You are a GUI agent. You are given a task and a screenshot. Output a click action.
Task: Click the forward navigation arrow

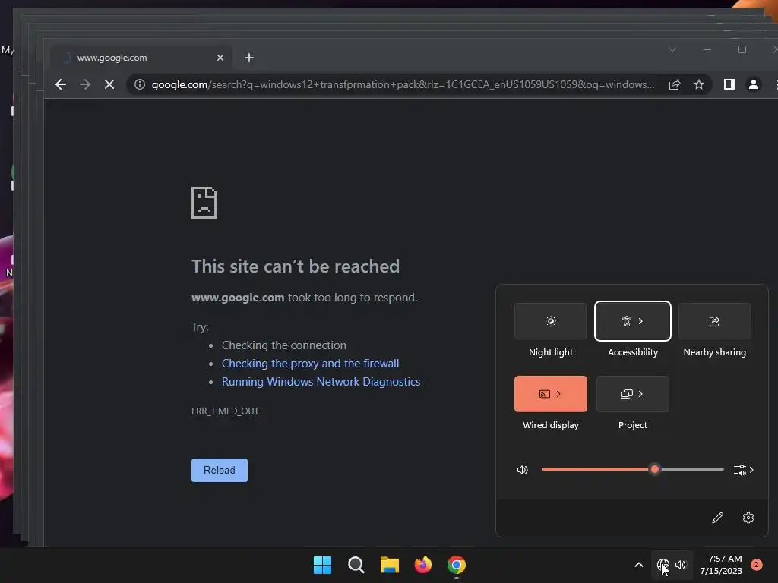point(85,84)
